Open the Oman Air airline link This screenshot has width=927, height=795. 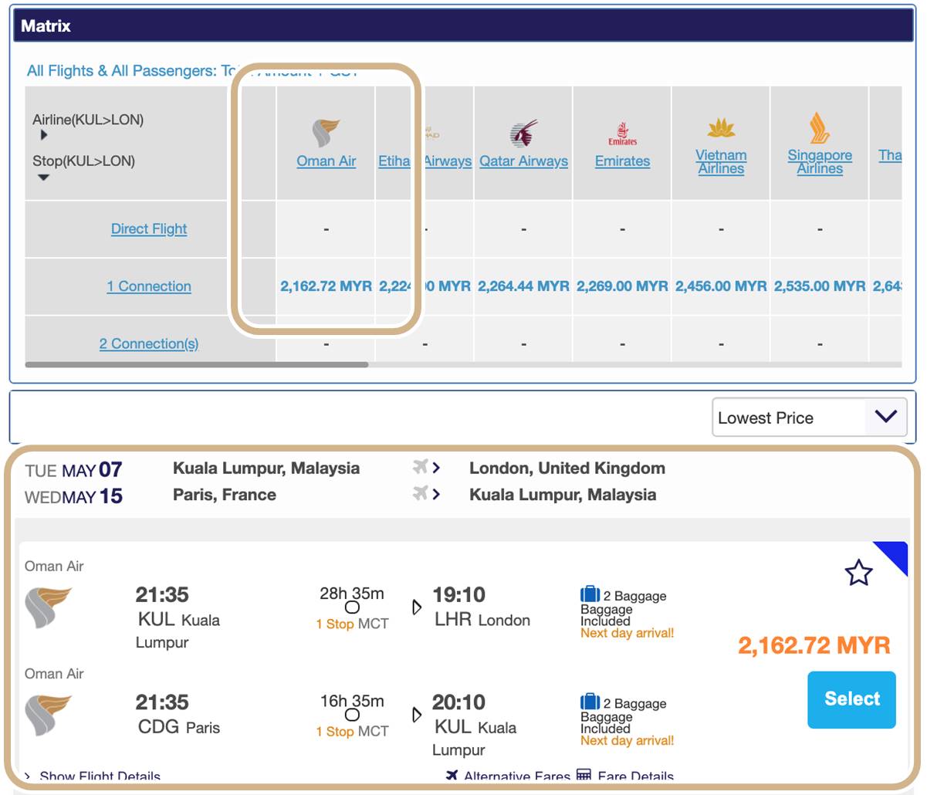point(326,161)
